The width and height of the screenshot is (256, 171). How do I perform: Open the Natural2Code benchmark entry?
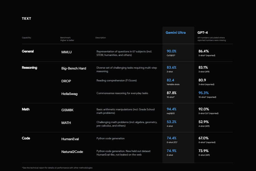tap(72, 152)
